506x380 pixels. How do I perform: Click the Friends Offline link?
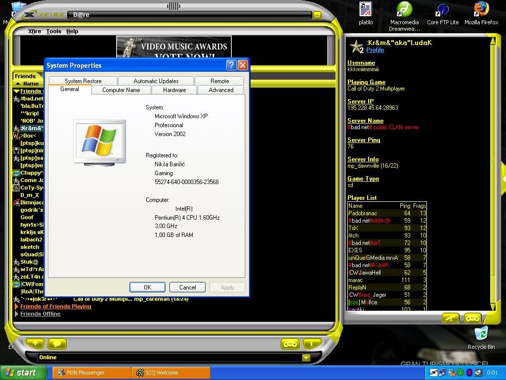(41, 314)
